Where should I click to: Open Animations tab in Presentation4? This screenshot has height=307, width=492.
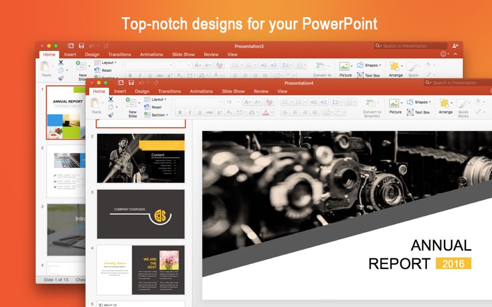201,91
